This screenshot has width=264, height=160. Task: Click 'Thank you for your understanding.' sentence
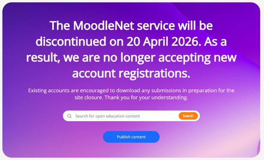coord(146,98)
